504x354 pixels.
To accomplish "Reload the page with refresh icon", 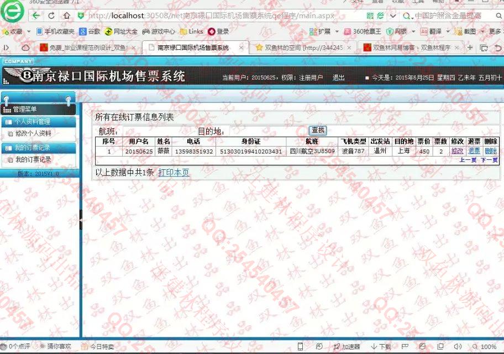I will [51, 15].
